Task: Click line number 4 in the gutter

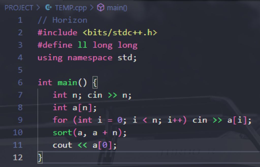Action: tap(20, 58)
